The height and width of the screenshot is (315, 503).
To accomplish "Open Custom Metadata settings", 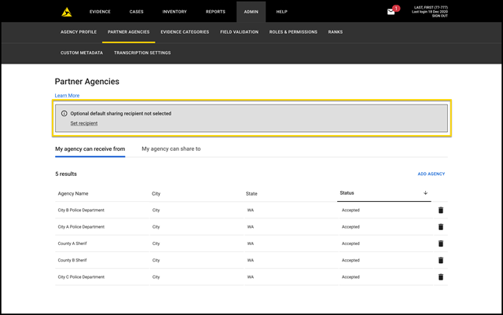I will [82, 53].
